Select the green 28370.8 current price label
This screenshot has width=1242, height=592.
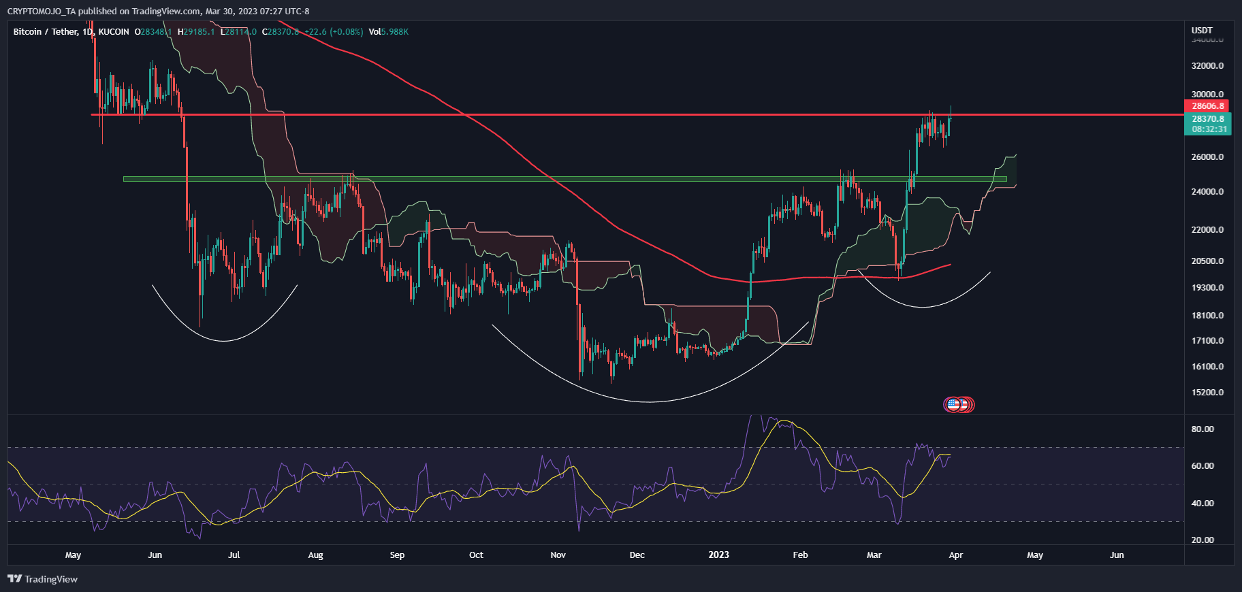point(1208,118)
